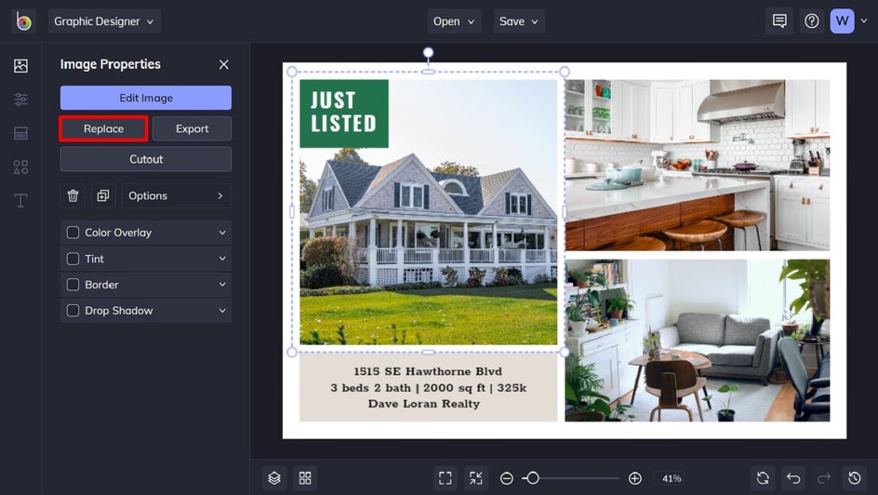Select the Text tool in sidebar
This screenshot has width=878, height=495.
[x=20, y=201]
